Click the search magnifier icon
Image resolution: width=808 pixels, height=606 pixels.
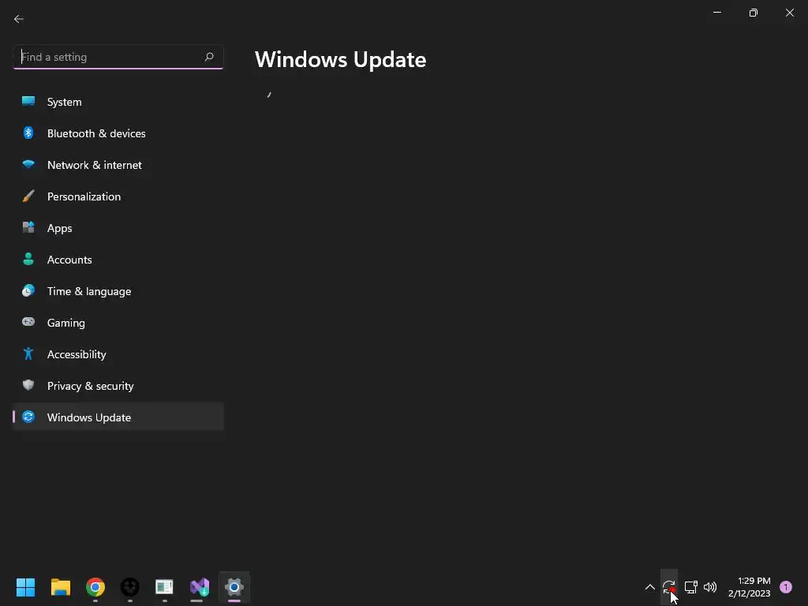pyautogui.click(x=208, y=57)
